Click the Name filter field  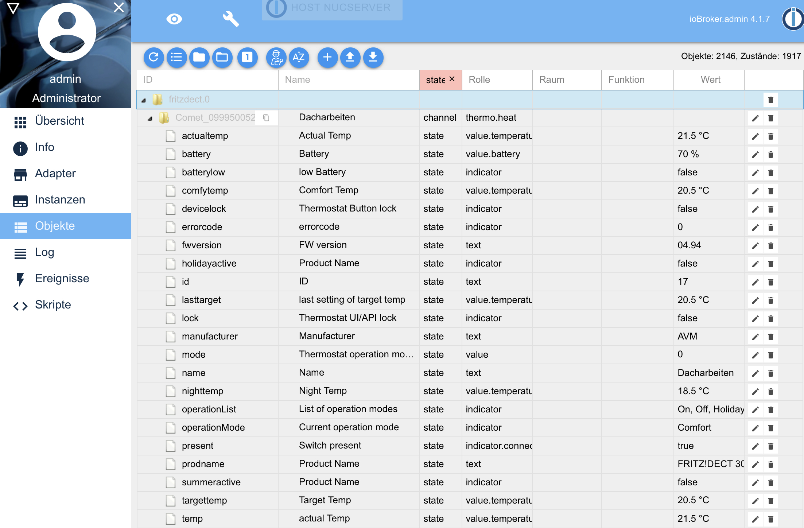(x=349, y=79)
